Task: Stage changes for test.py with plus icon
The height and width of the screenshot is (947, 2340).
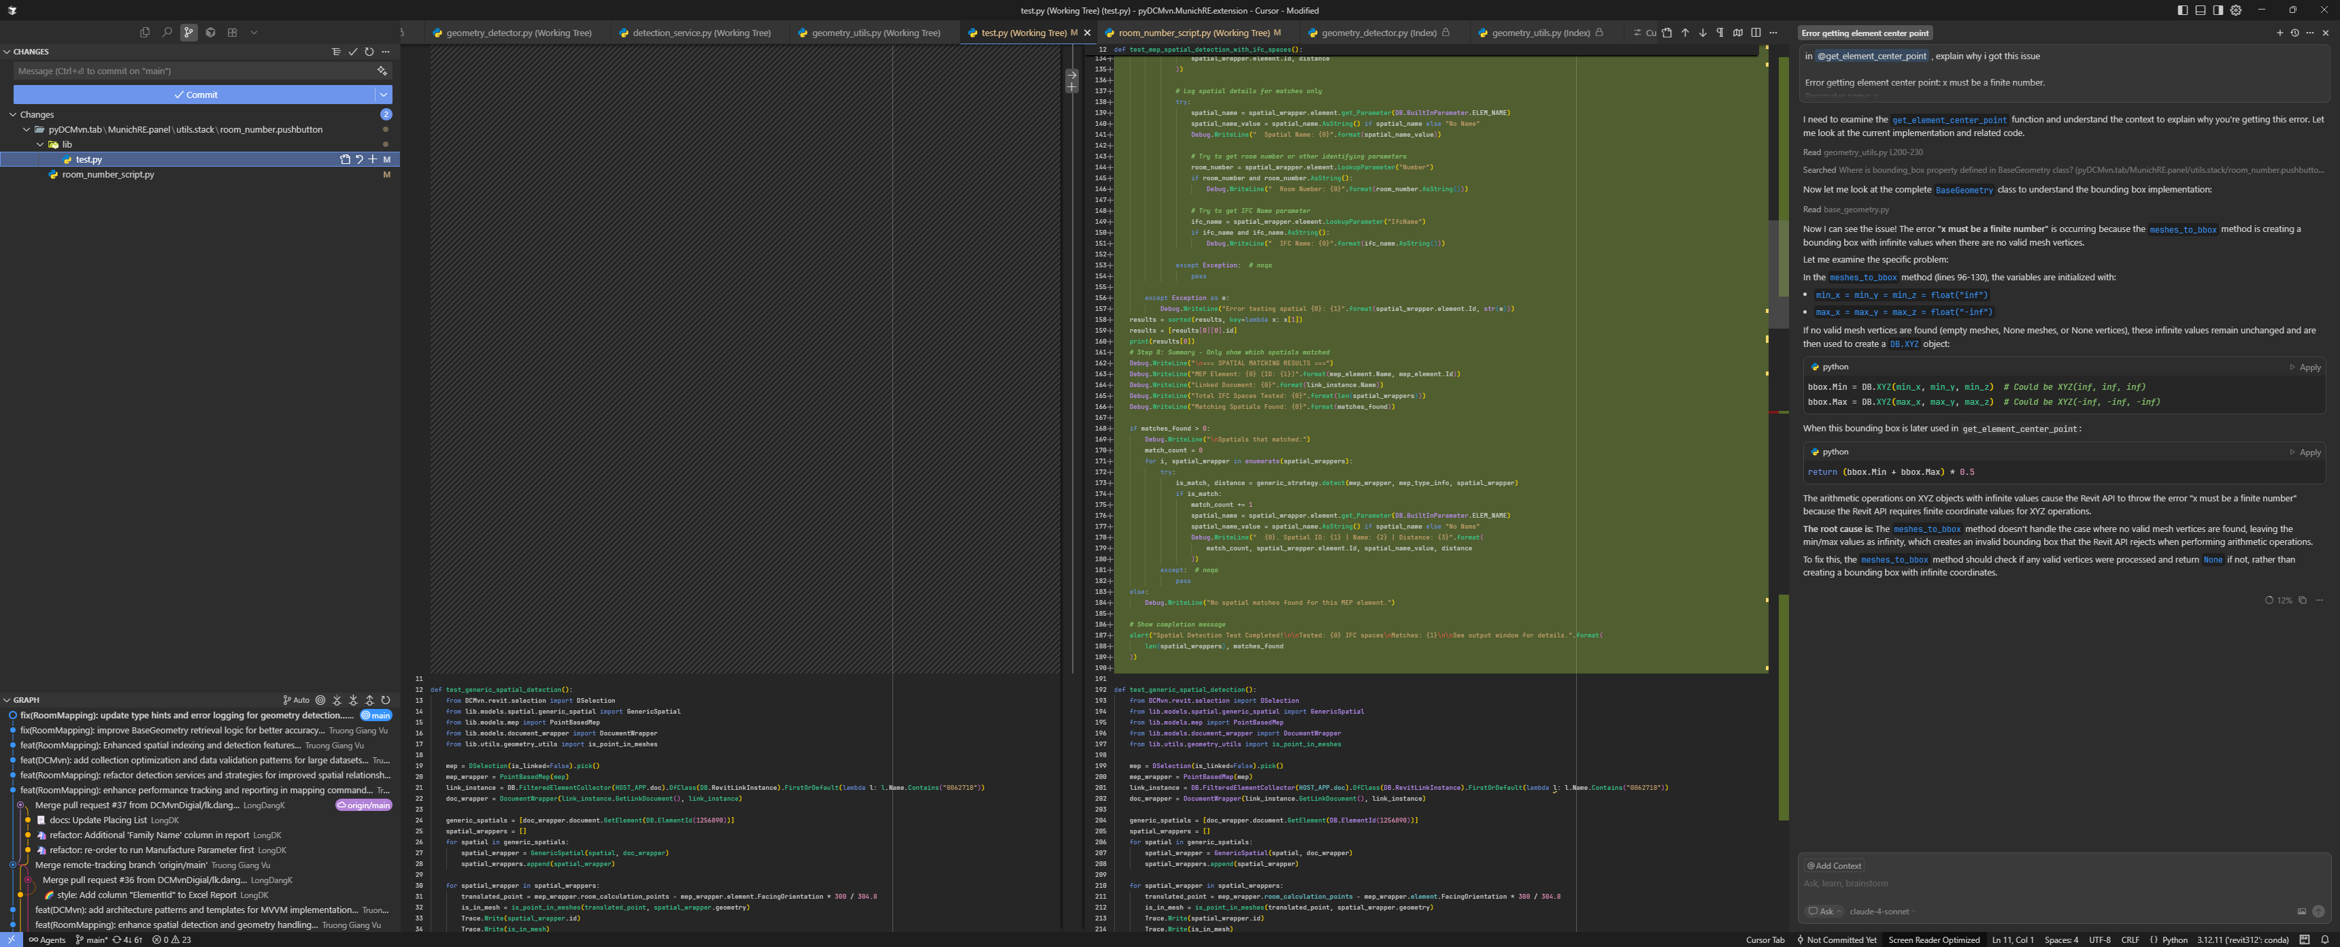Action: point(373,159)
